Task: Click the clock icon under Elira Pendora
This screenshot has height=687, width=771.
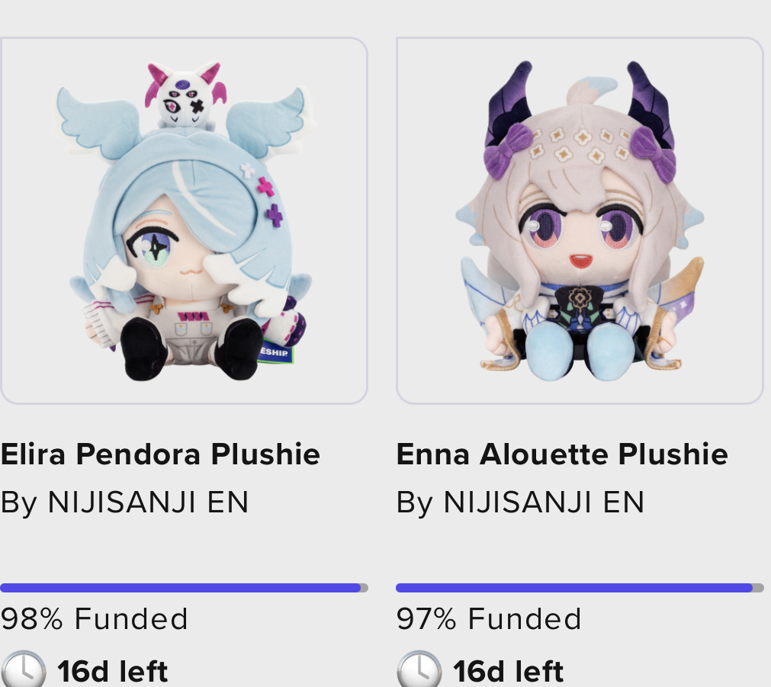Action: tap(23, 670)
